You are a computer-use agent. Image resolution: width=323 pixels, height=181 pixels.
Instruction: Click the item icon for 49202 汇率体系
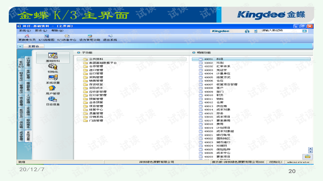click(201, 66)
